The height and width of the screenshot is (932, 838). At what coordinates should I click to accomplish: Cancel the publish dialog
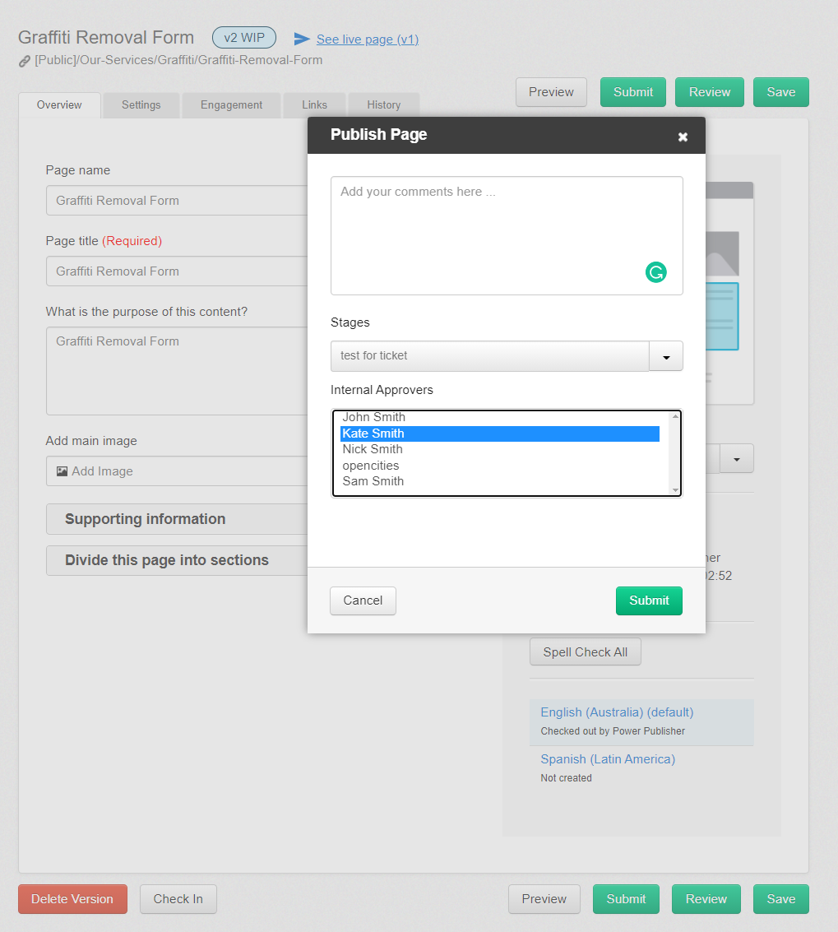click(x=363, y=600)
